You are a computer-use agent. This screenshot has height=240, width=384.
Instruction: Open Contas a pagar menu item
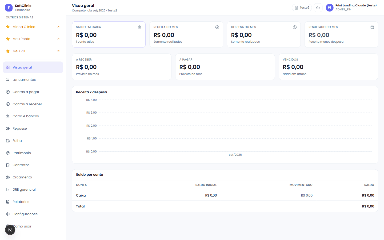click(33, 92)
